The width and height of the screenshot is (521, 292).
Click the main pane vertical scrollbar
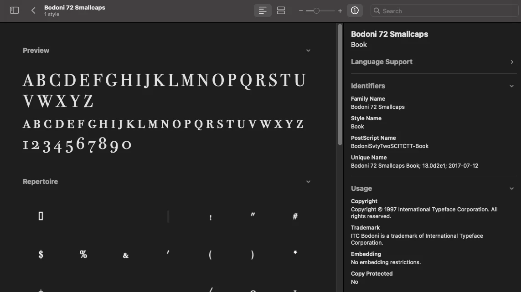[x=340, y=84]
